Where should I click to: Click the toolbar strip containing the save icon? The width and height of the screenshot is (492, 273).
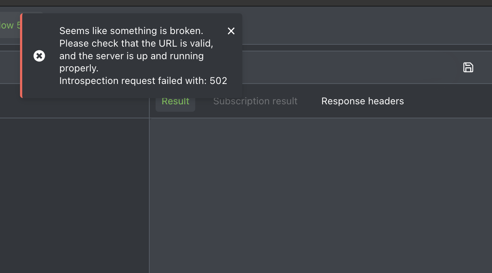point(333,67)
